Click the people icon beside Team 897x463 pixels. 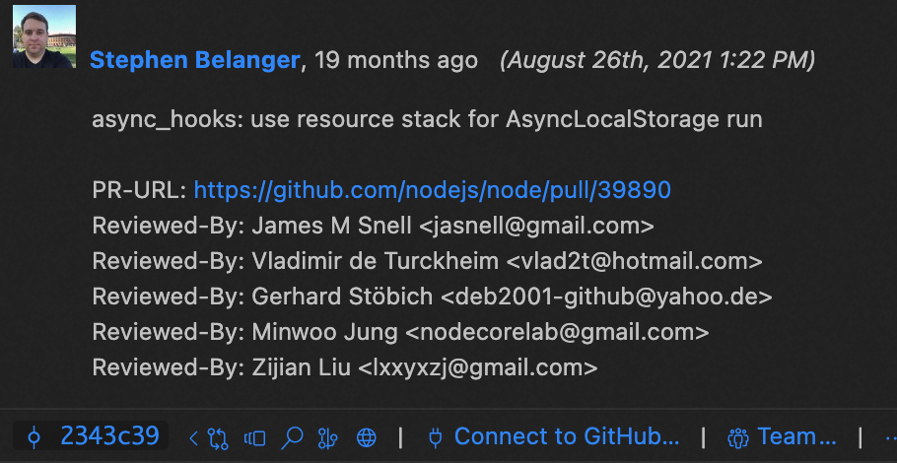pos(738,438)
